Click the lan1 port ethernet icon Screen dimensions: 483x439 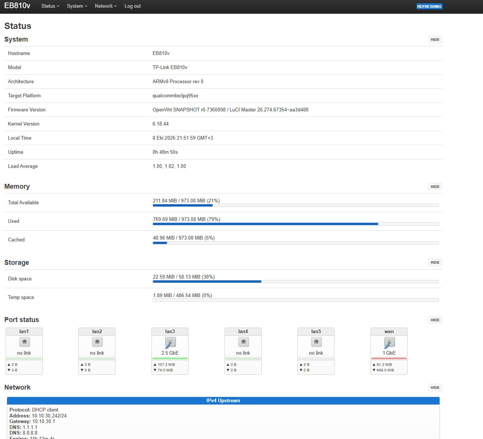pyautogui.click(x=24, y=342)
